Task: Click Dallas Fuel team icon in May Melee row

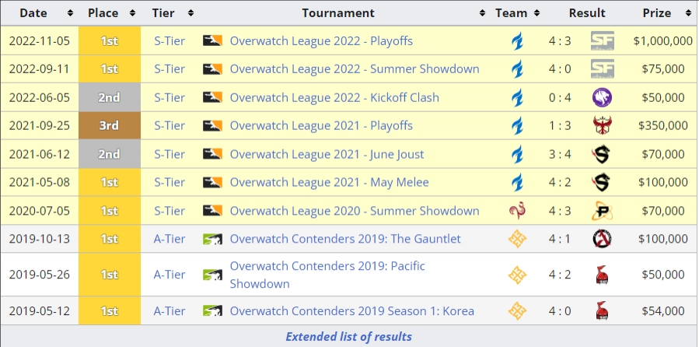Action: 517,182
